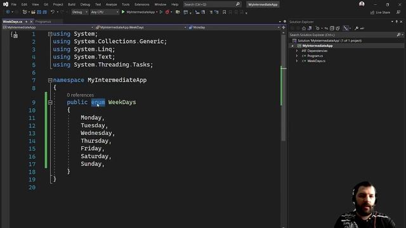The height and width of the screenshot is (228, 406).
Task: Open the MyIntermediateApp.WeekDays type navigation dropdown
Action: pos(141,27)
